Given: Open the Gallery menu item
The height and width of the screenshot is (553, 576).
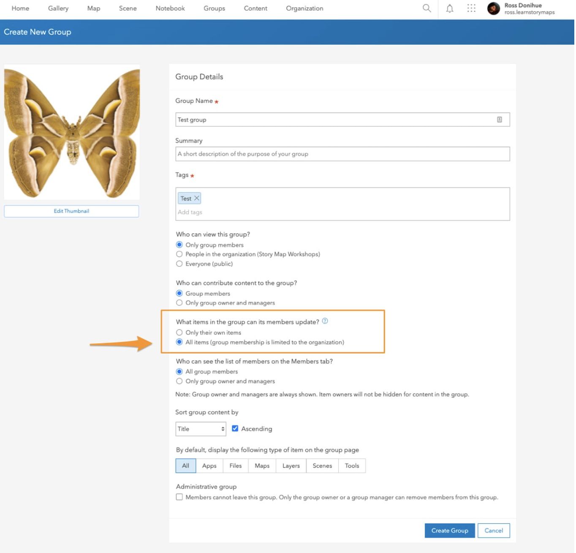Looking at the screenshot, I should coord(58,8).
